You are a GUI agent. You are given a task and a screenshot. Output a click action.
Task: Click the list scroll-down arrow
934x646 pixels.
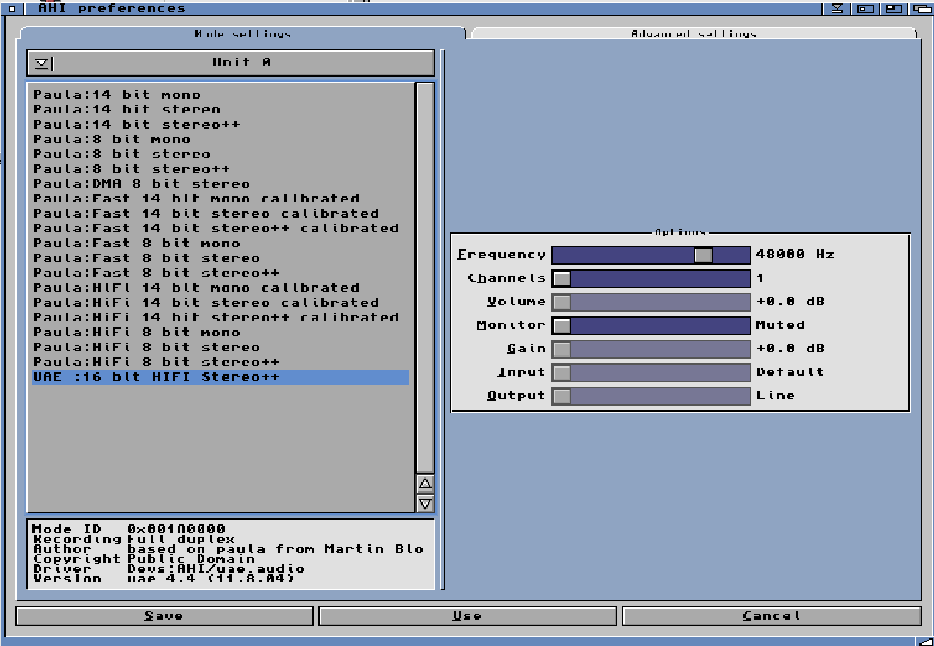(x=425, y=503)
